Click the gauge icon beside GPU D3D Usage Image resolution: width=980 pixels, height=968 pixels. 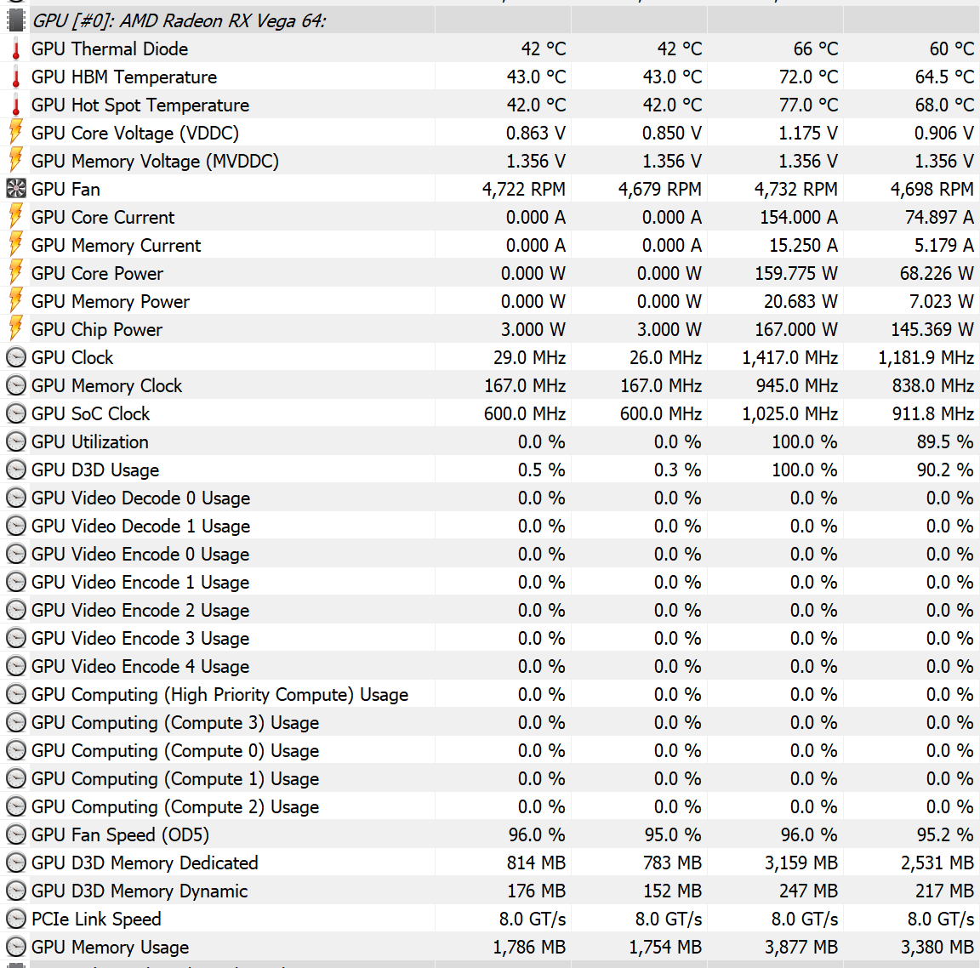point(15,470)
